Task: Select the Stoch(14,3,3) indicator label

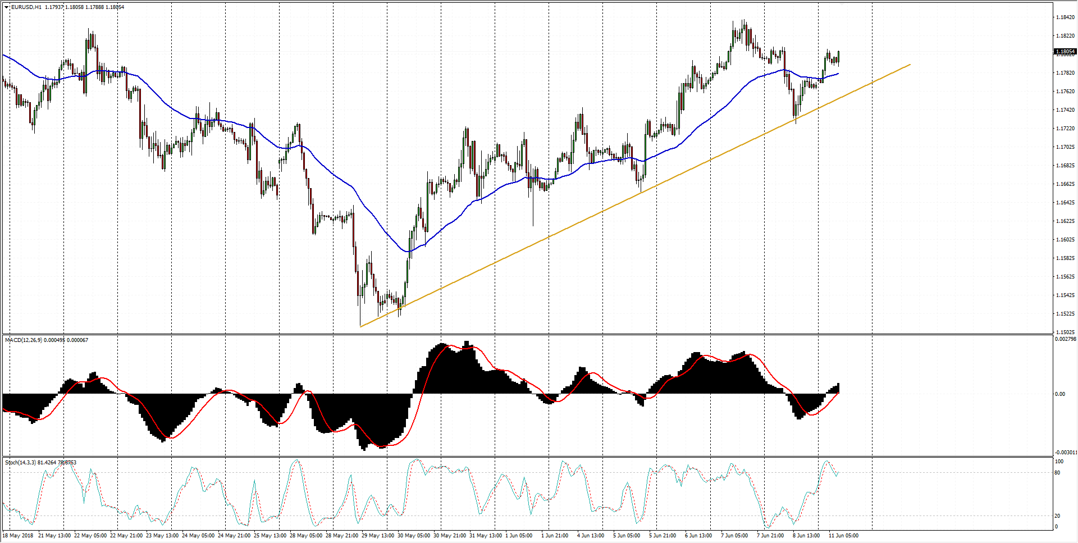Action: pos(21,463)
